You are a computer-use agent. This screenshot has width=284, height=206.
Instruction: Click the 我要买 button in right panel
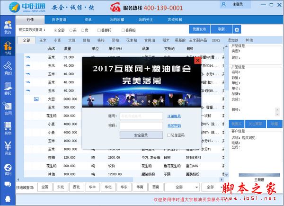[x=237, y=124]
